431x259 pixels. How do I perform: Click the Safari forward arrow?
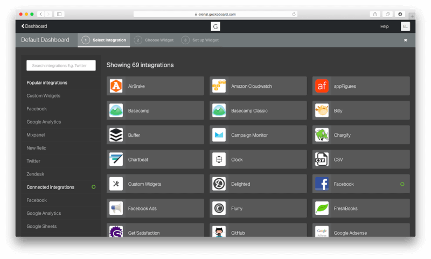point(48,14)
